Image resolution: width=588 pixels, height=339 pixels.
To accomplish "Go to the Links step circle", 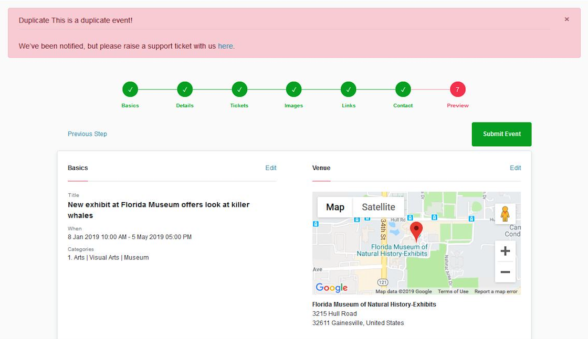I will click(x=349, y=90).
